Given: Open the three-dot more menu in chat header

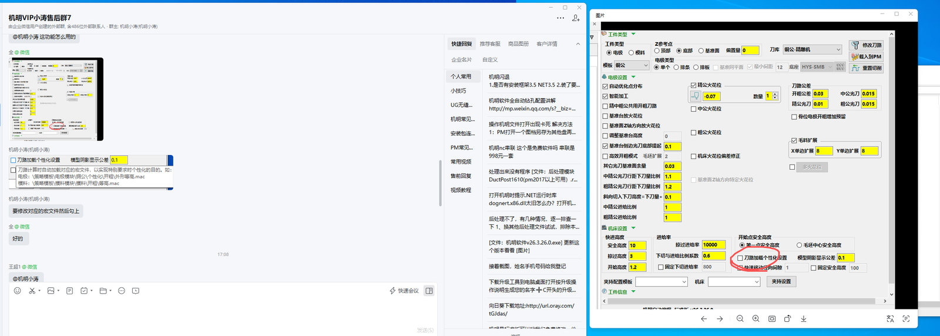Looking at the screenshot, I should pyautogui.click(x=560, y=18).
